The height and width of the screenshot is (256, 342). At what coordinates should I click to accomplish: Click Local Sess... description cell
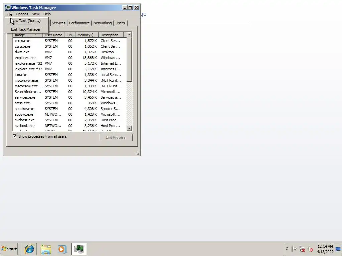[x=111, y=75]
